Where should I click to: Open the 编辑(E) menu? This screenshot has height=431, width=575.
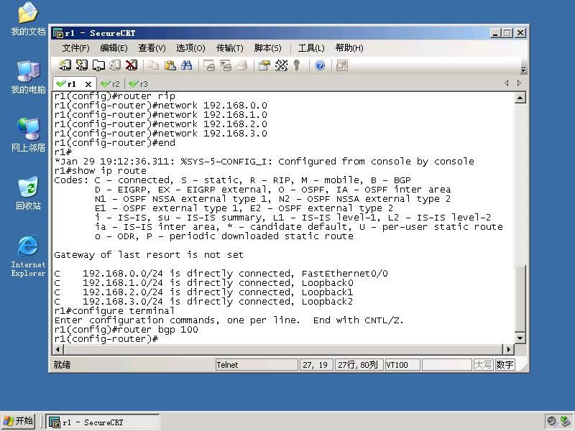(x=114, y=48)
